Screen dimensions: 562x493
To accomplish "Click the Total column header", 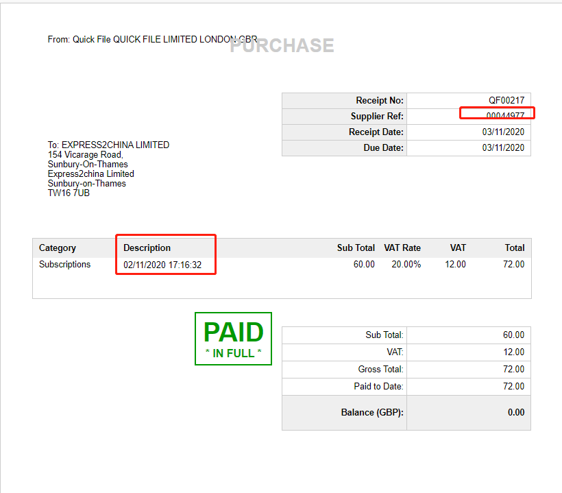I will pos(514,248).
